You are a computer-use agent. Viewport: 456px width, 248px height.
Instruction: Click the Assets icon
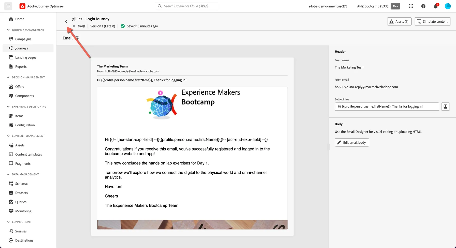[11, 145]
